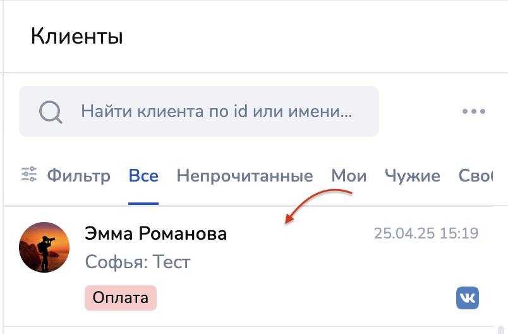Viewport: 508px width, 334px height.
Task: Click the timestamp 25.04.25 15:19
Action: [426, 233]
